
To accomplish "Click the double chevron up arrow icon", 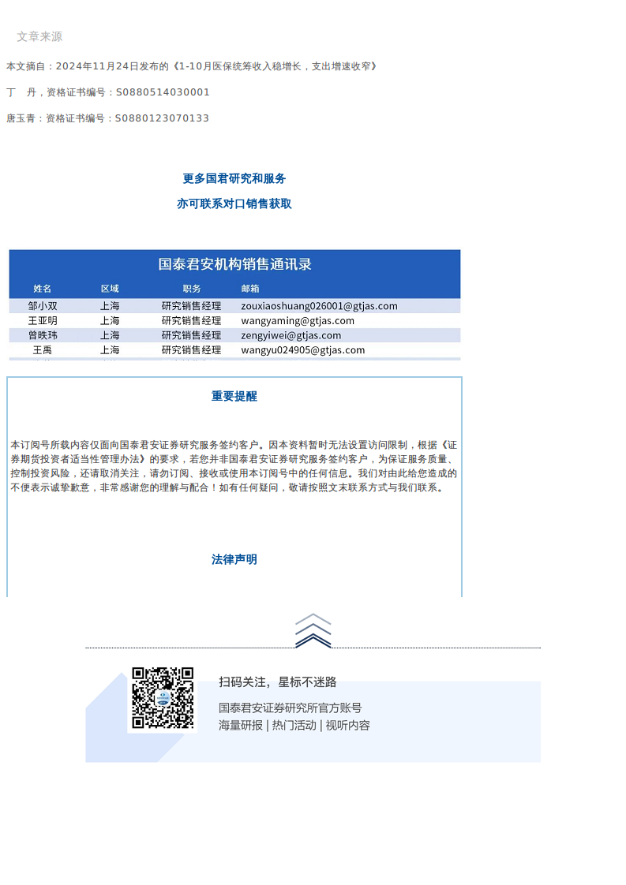I will point(313,630).
